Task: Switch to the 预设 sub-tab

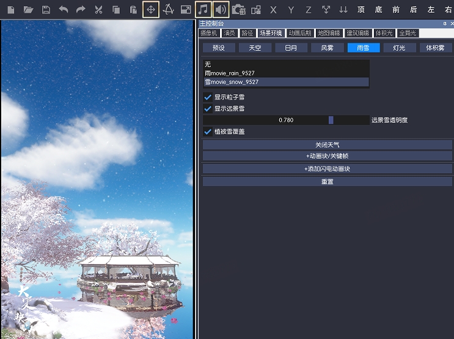Action: click(219, 48)
